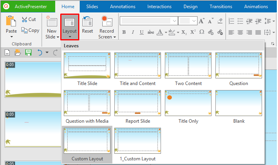Expand the Record Screen dropdown arrow

point(115,37)
